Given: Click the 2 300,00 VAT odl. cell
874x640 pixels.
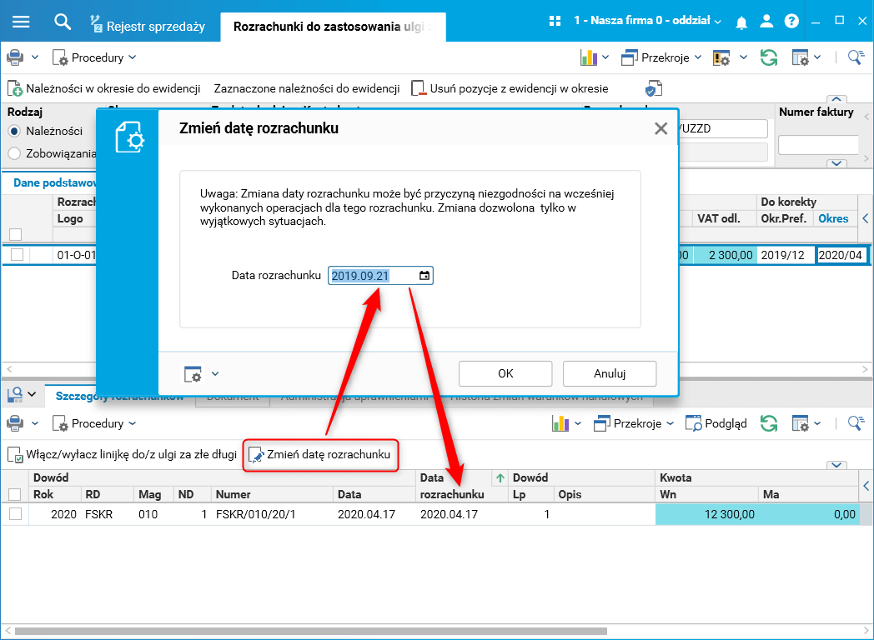Looking at the screenshot, I should (x=725, y=255).
